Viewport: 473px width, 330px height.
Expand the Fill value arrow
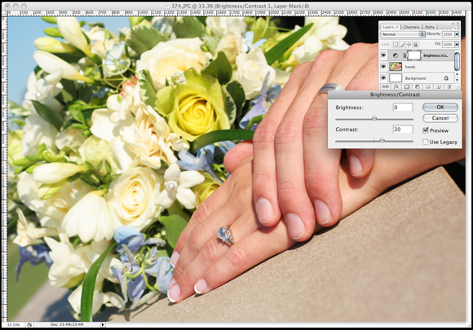click(x=457, y=45)
